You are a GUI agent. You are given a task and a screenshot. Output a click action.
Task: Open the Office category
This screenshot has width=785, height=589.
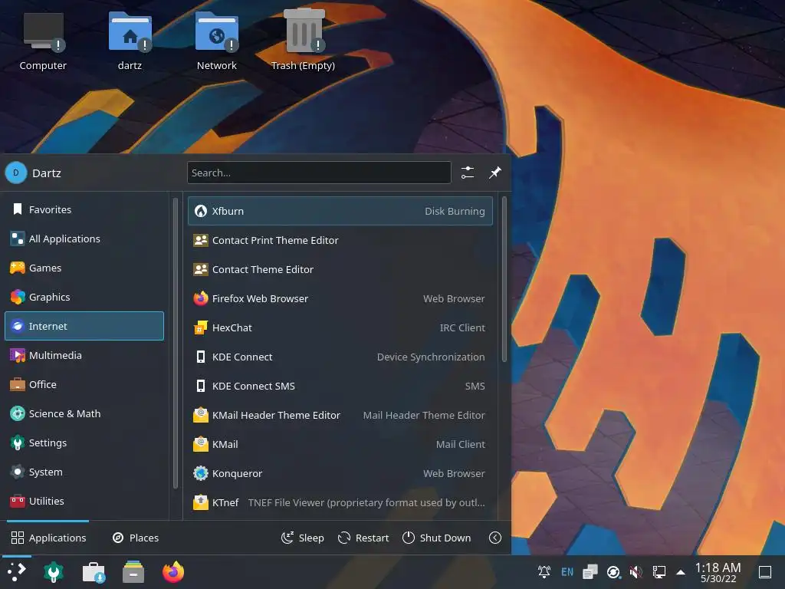pyautogui.click(x=84, y=384)
